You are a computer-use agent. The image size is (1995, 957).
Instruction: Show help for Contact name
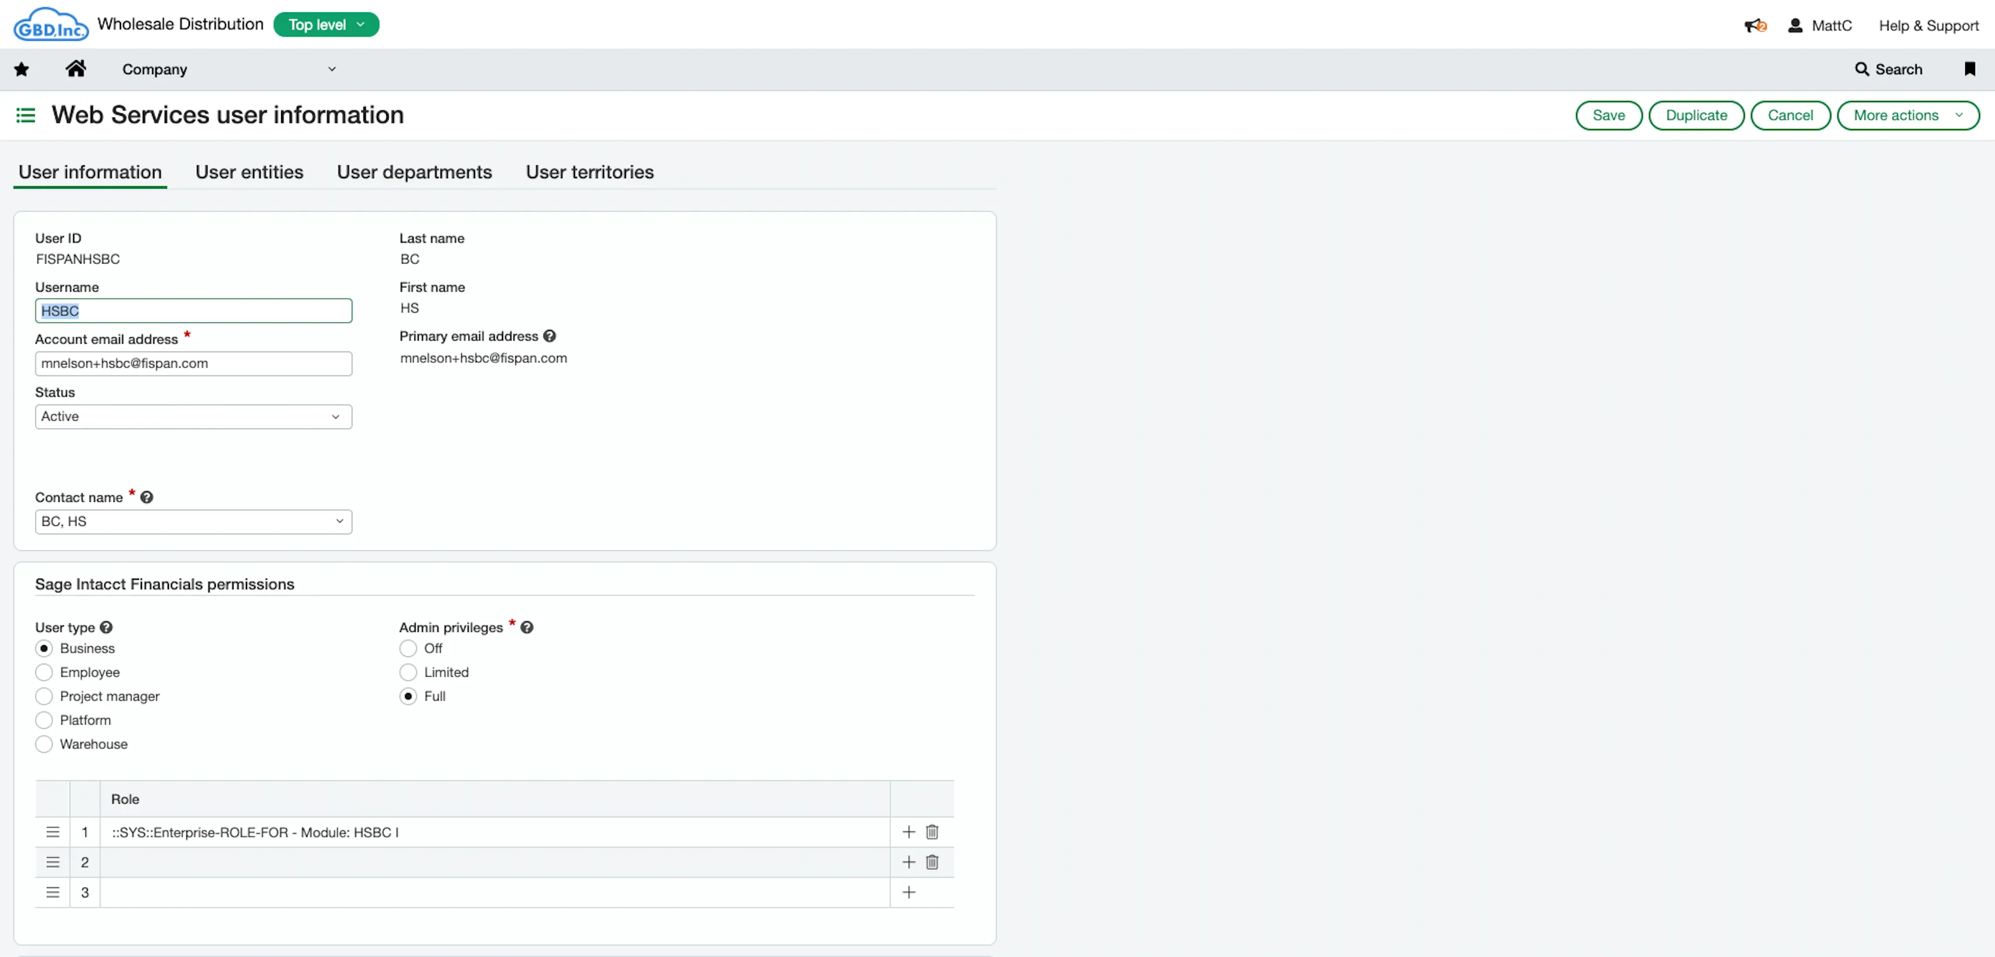146,497
